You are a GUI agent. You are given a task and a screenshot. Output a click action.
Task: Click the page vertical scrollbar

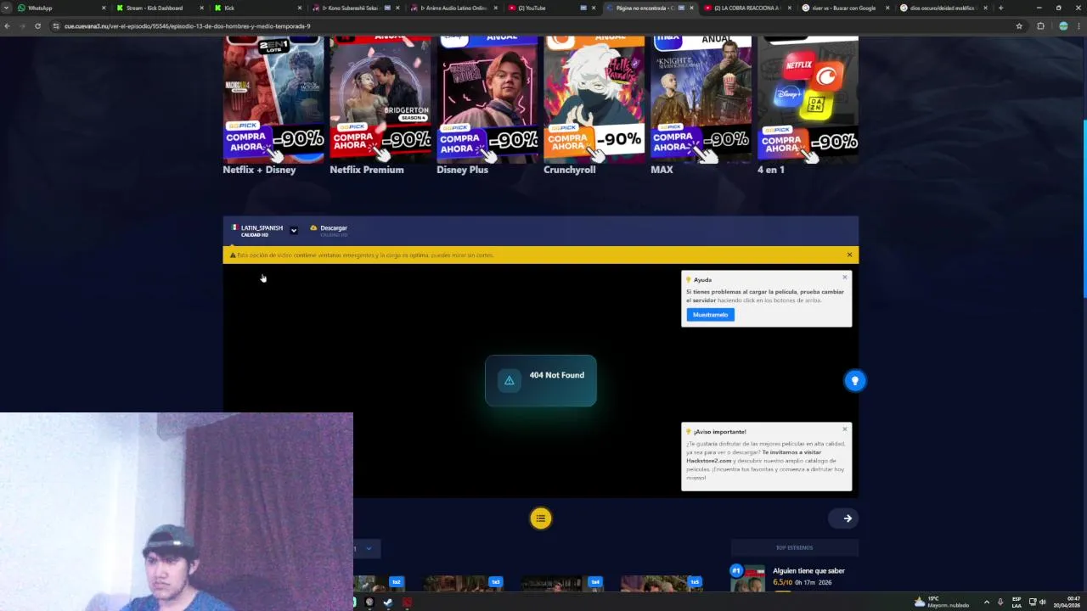coord(1084,210)
